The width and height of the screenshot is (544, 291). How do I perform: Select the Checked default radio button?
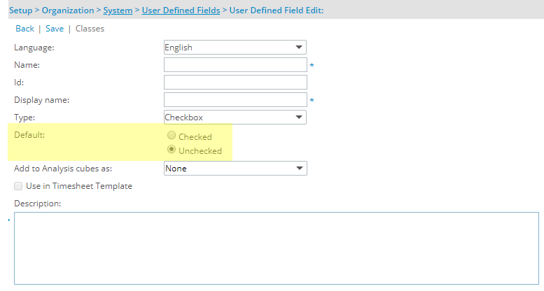coord(172,135)
